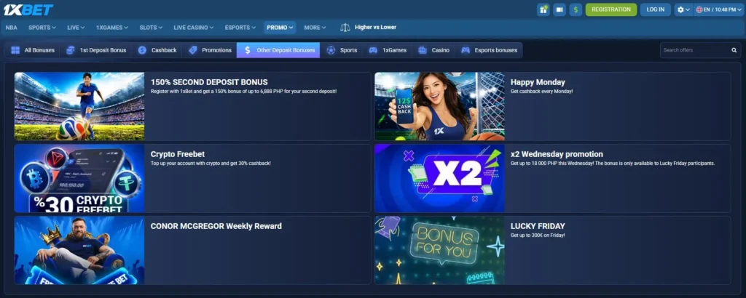
Task: Click "Get up to 18 000 PHP" description
Action: [x=613, y=164]
